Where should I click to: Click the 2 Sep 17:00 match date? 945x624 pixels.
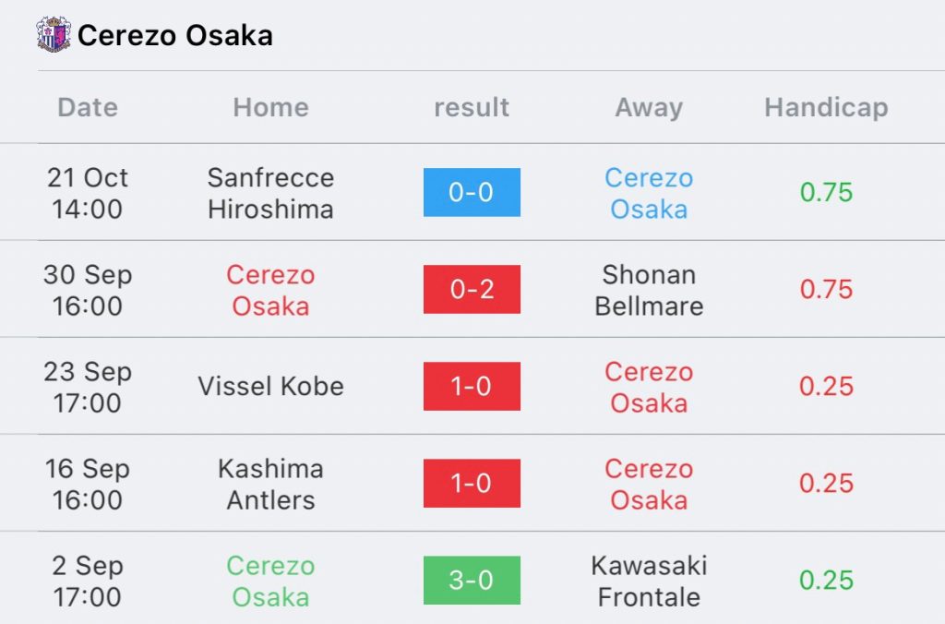[x=88, y=582]
